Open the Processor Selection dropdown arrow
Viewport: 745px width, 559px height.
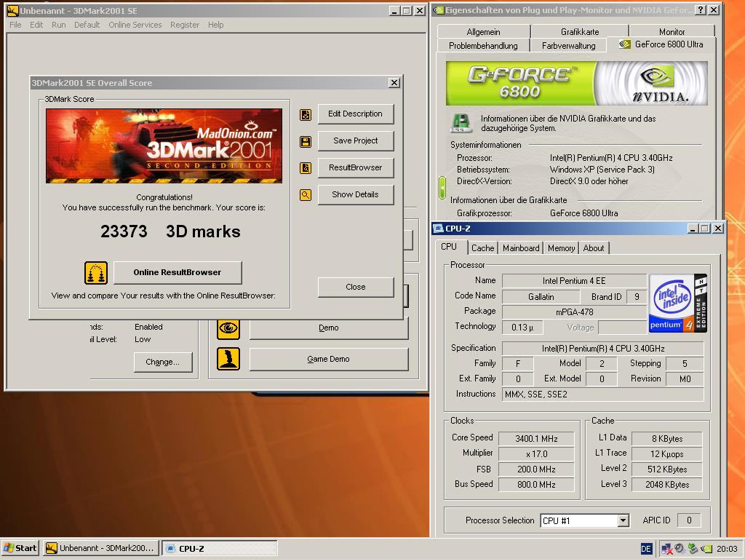click(624, 521)
